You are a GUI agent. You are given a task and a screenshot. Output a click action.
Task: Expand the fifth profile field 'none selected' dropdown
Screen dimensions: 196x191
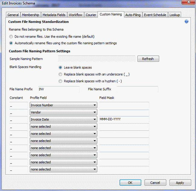[x=64, y=134]
